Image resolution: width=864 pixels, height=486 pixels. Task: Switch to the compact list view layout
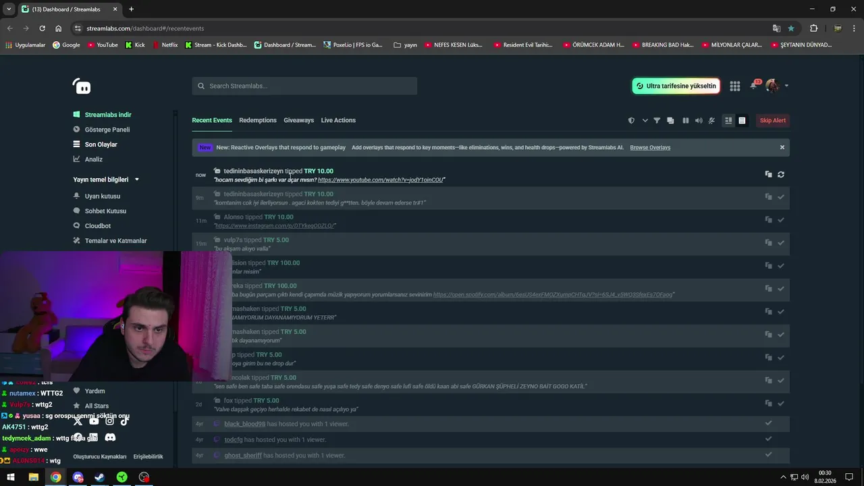(x=742, y=121)
